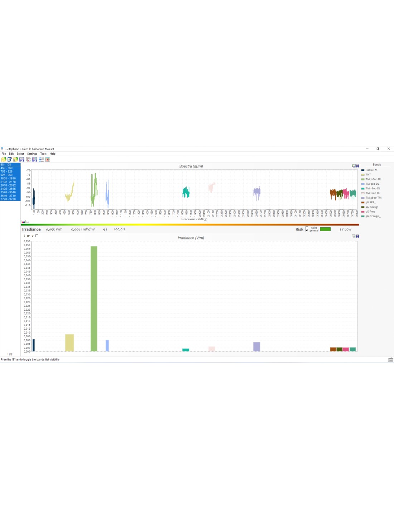The width and height of the screenshot is (394, 509).
Task: Click the TM 7-800 DL color swatch
Action: (x=362, y=179)
